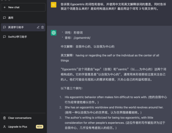Screen dimensions: 172x133
Task: Click chat bubble icon beside 英语学习助手
Action: 4,27
